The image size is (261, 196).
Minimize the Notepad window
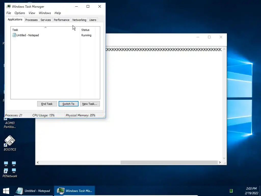coord(198,37)
